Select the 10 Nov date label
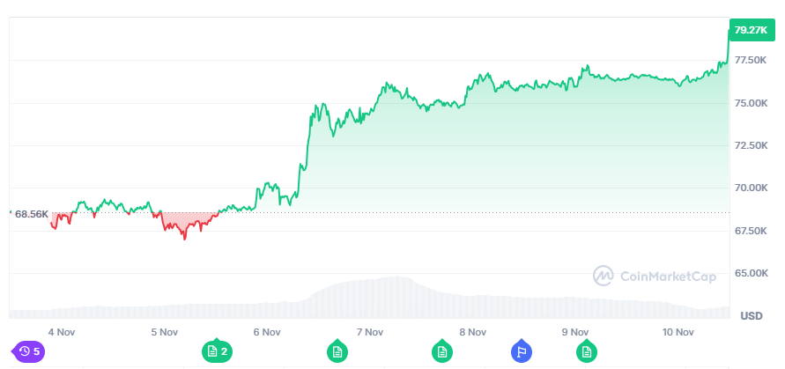Viewport: 785px width, 369px height. click(x=678, y=332)
